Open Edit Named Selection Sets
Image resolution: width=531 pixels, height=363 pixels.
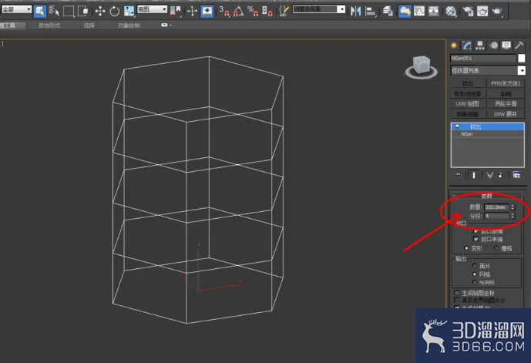click(284, 11)
